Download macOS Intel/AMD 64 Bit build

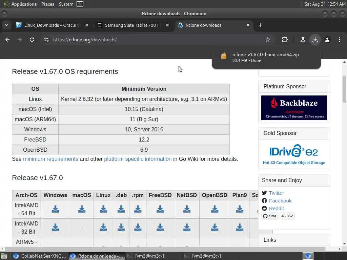[x=82, y=209]
